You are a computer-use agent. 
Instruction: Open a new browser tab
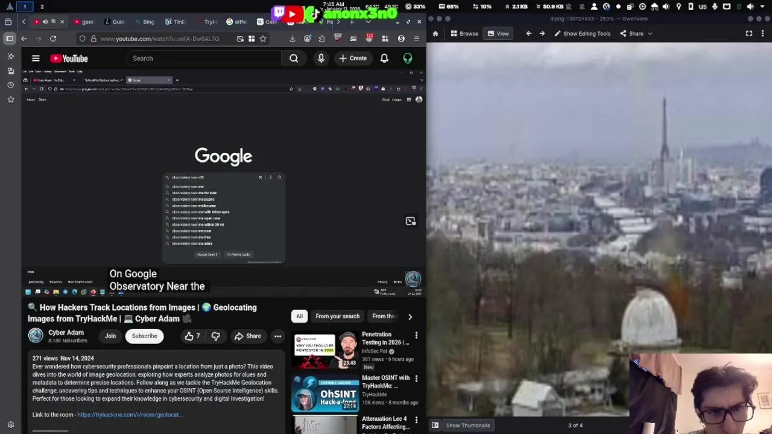[x=352, y=22]
